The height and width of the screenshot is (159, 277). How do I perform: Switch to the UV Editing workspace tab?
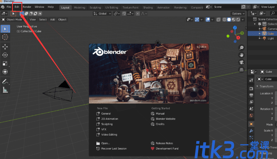pos(112,7)
